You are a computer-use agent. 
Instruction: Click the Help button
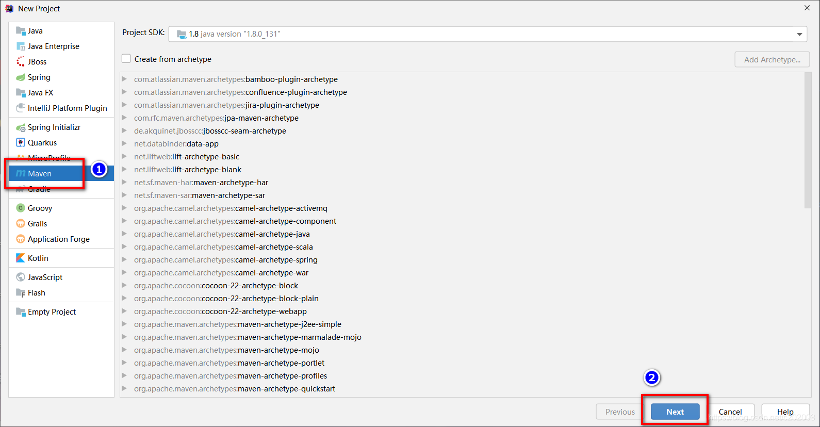pos(785,412)
